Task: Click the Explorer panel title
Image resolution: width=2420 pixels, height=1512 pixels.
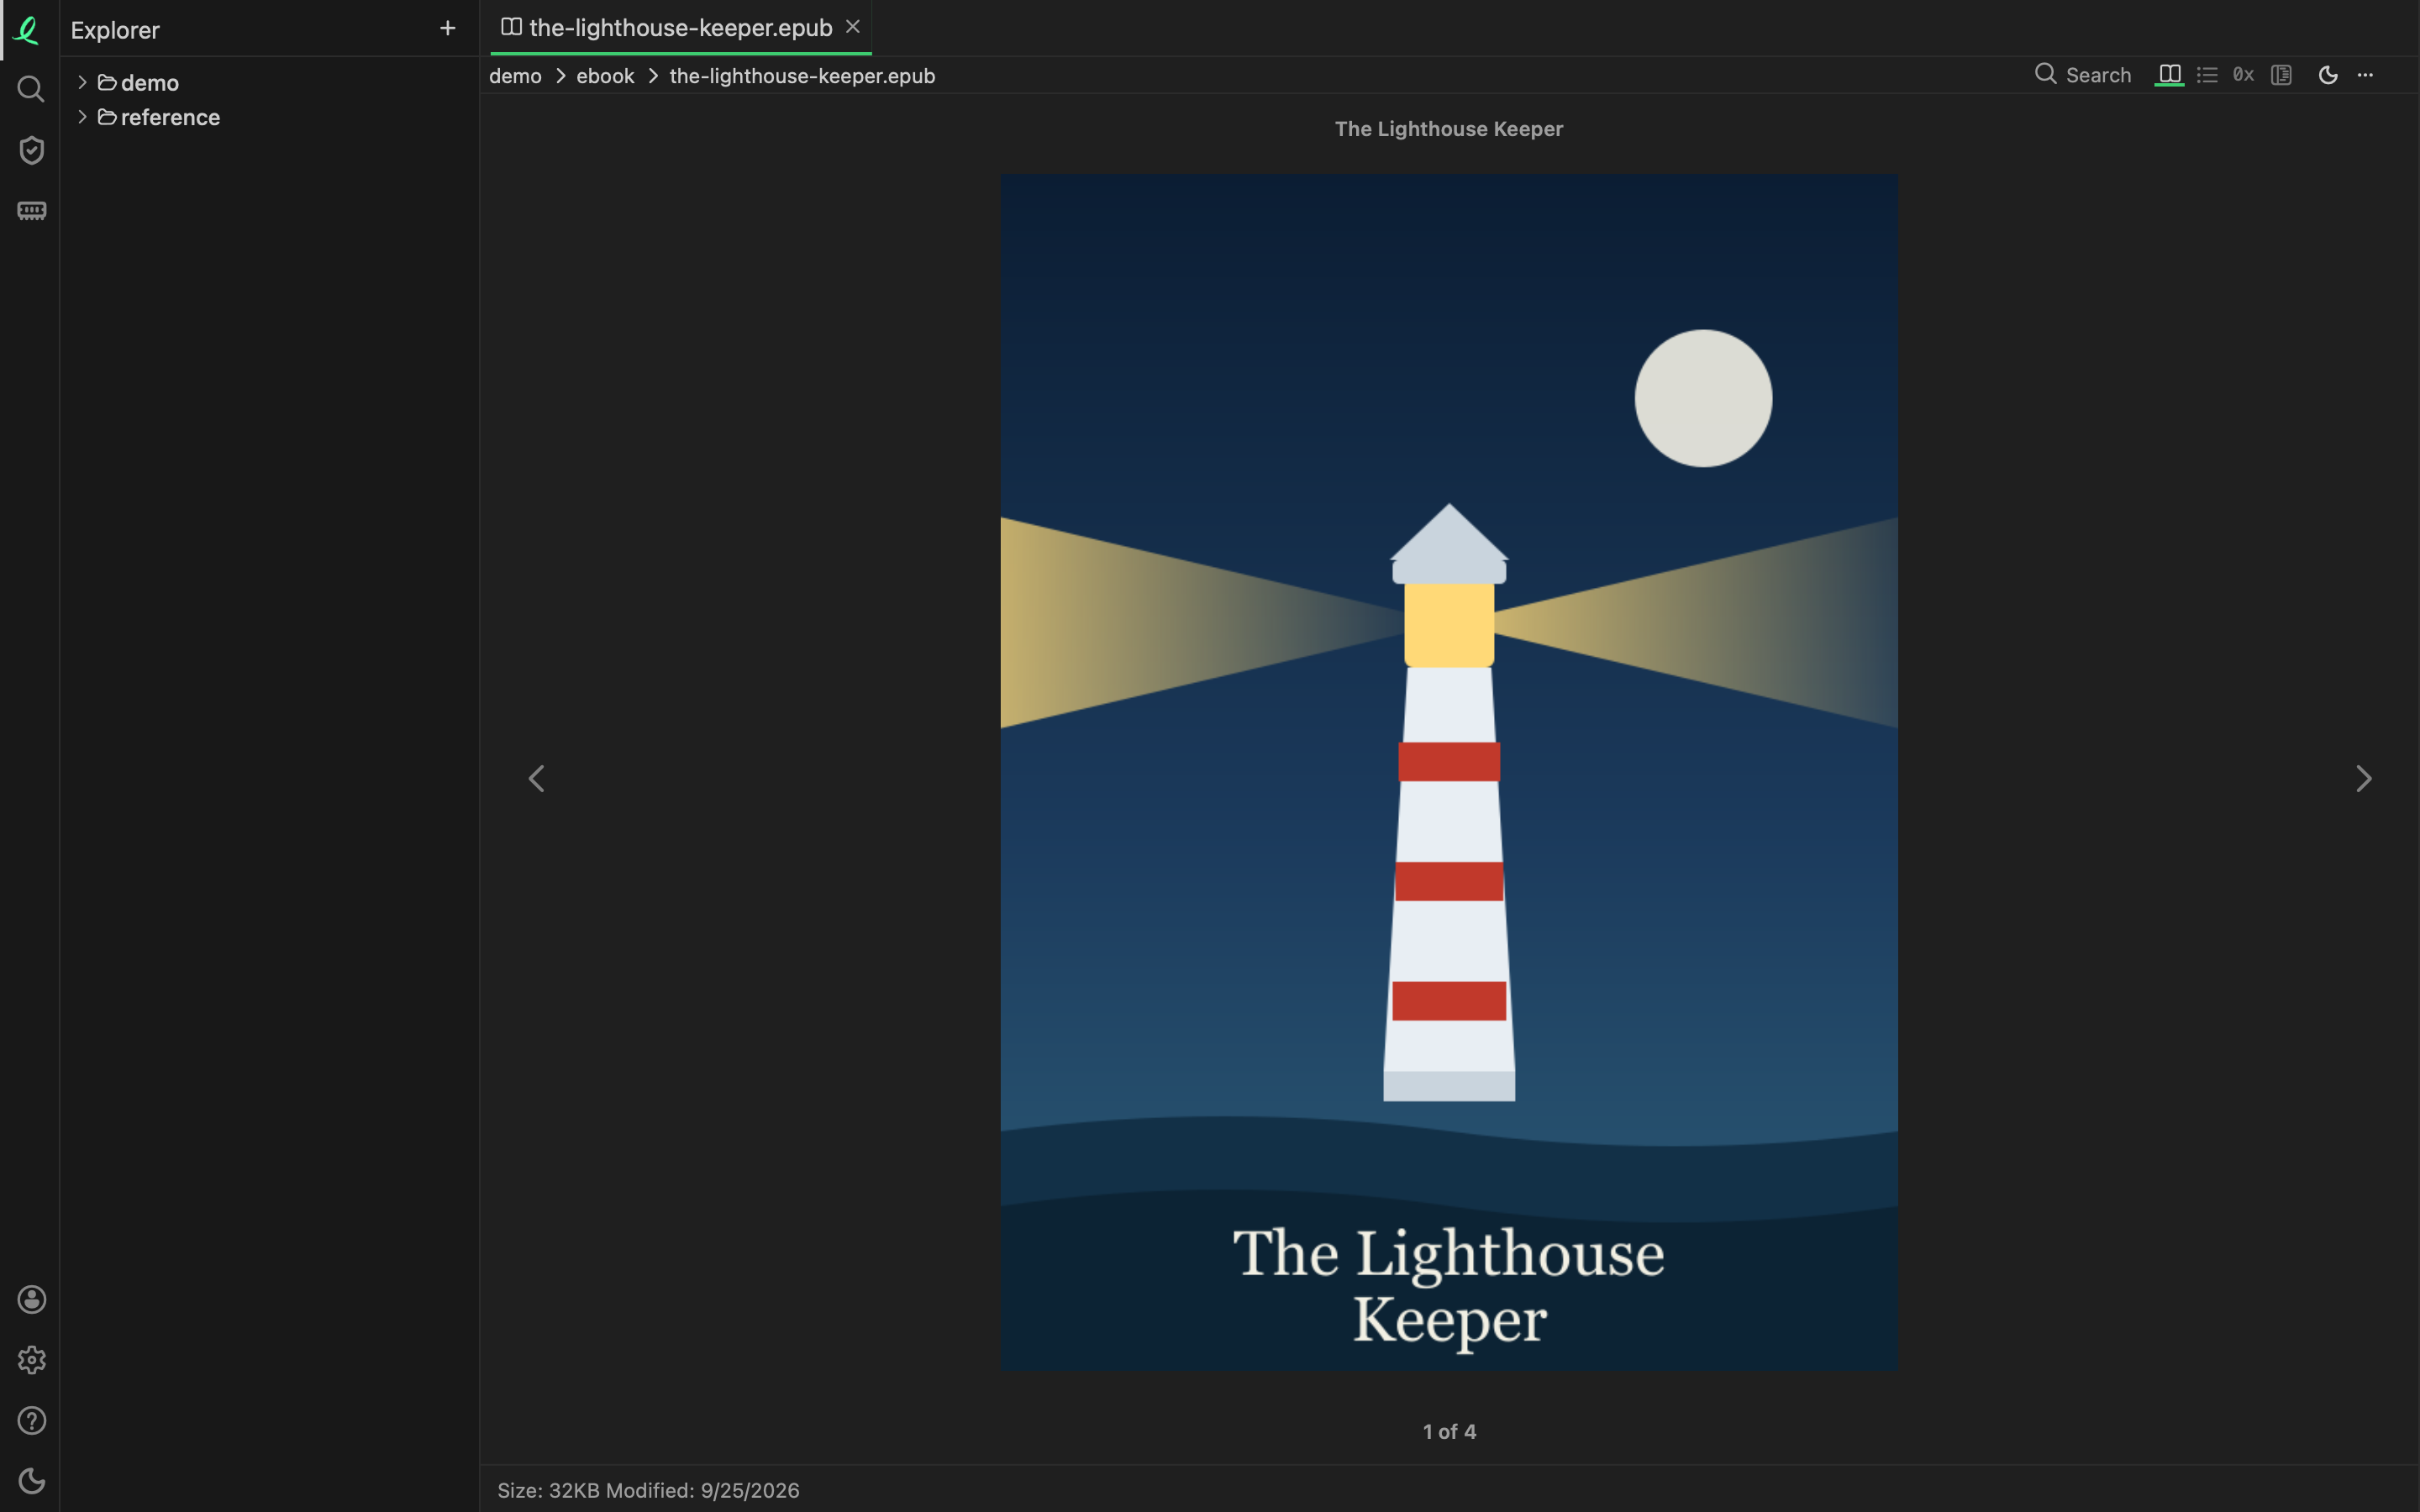Action: click(x=115, y=30)
